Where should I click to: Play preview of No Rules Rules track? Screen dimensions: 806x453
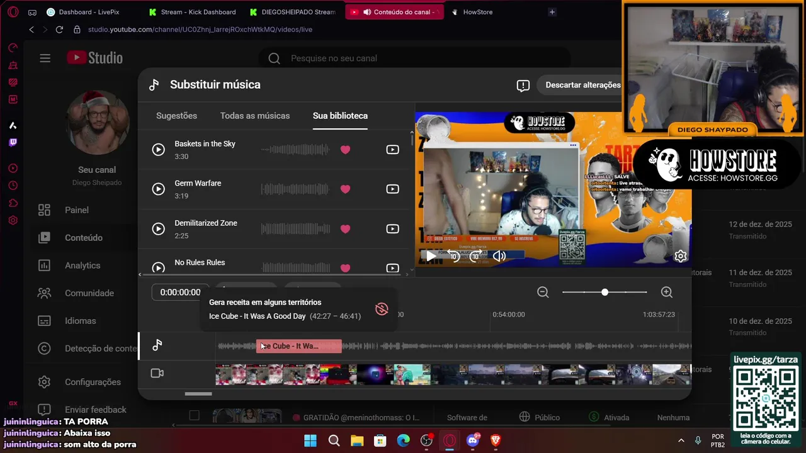point(158,267)
